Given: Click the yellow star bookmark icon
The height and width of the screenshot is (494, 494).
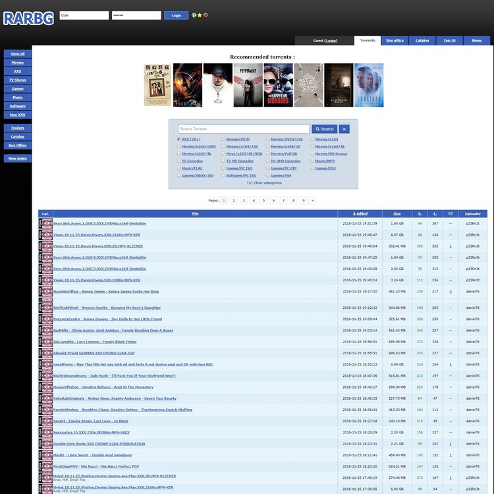Looking at the screenshot, I should (200, 15).
